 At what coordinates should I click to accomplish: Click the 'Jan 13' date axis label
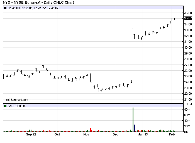click(143, 134)
